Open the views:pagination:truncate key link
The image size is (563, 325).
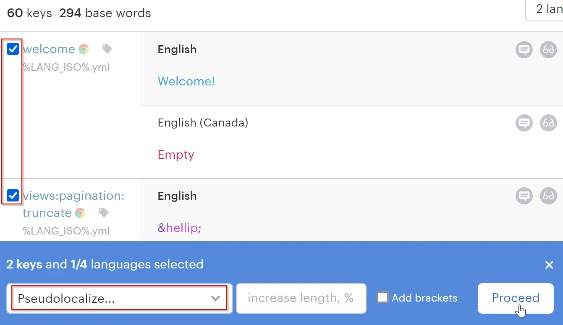click(x=73, y=196)
